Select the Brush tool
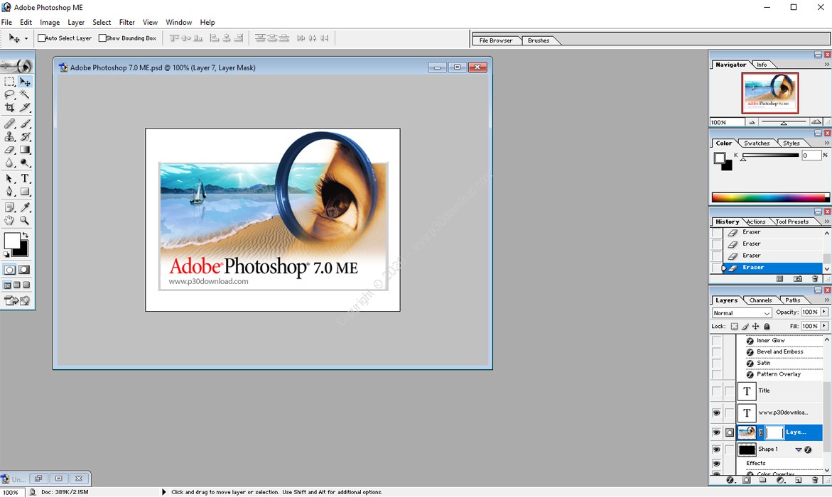Screen dimensions: 832x497 click(x=25, y=124)
